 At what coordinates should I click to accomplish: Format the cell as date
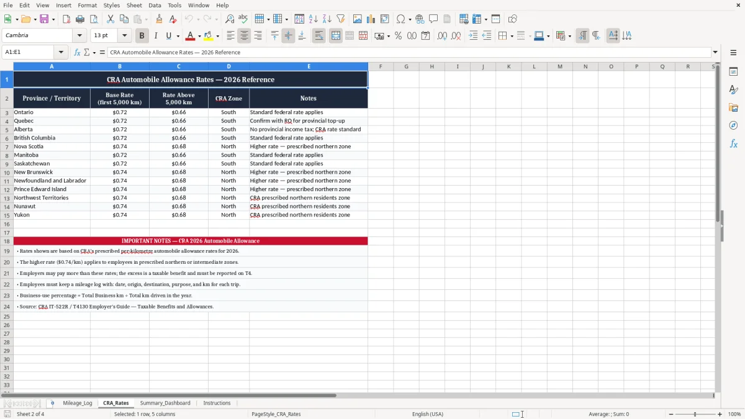[x=425, y=36]
